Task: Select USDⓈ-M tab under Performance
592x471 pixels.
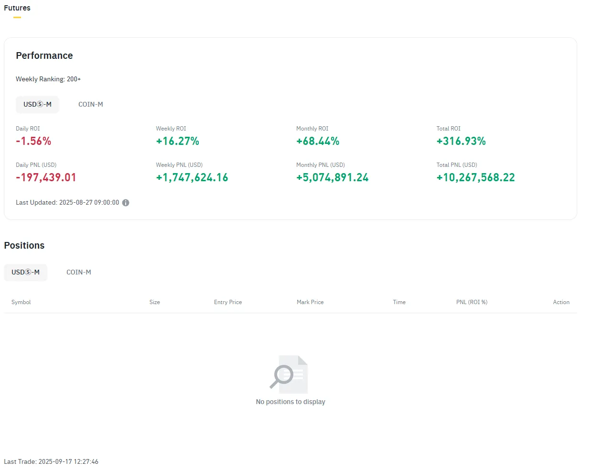Action: point(37,104)
